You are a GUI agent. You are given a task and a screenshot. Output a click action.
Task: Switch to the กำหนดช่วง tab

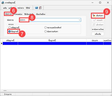18,14
